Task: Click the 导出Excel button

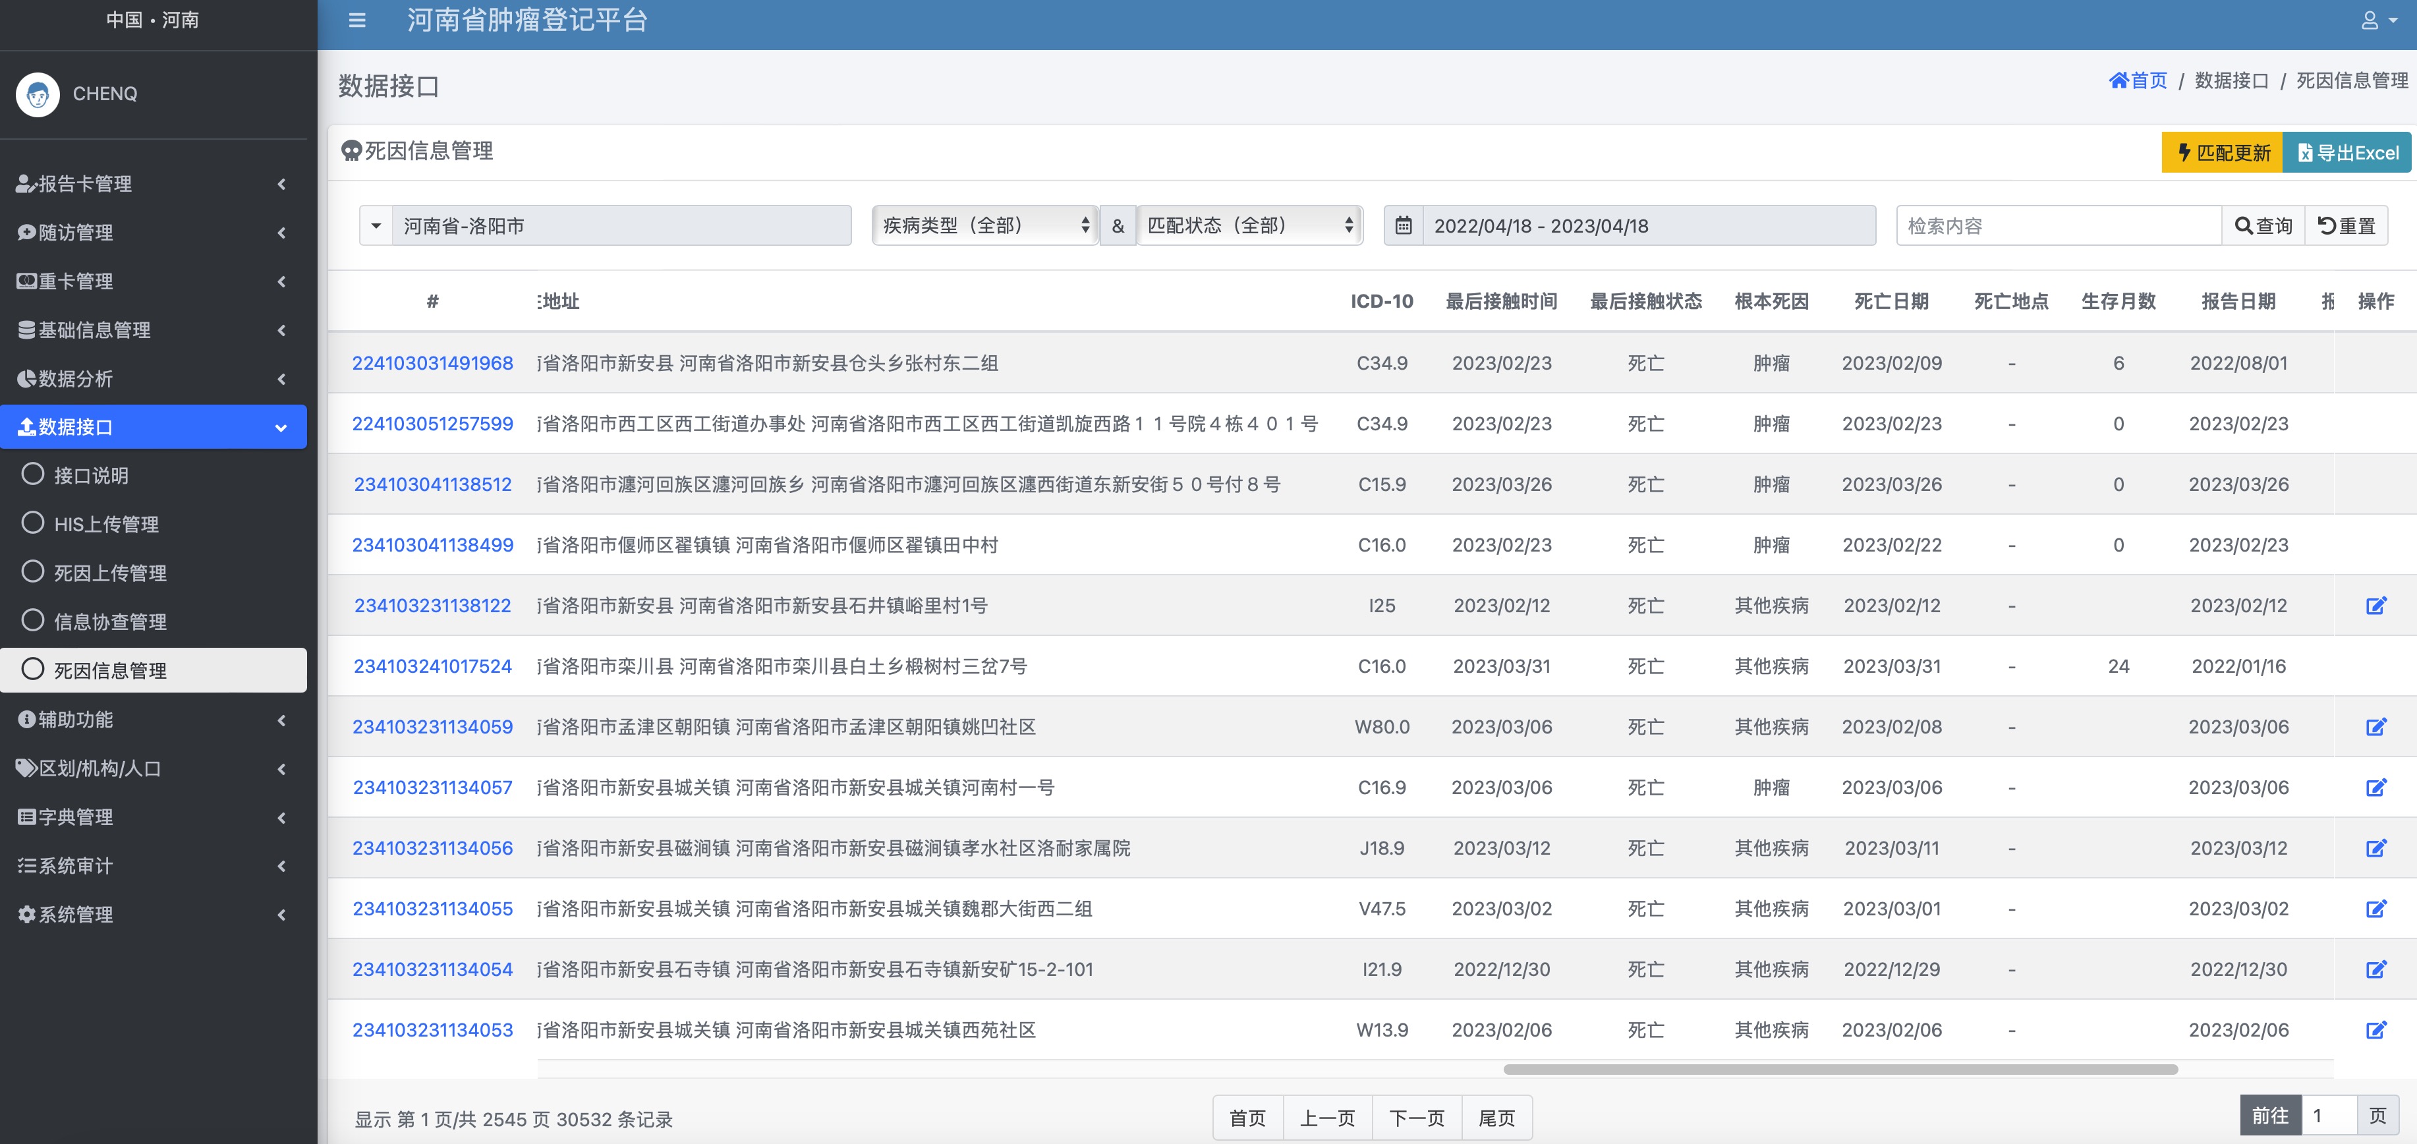Action: click(x=2346, y=153)
